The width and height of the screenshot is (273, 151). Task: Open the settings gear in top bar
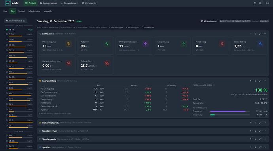pos(260,3)
